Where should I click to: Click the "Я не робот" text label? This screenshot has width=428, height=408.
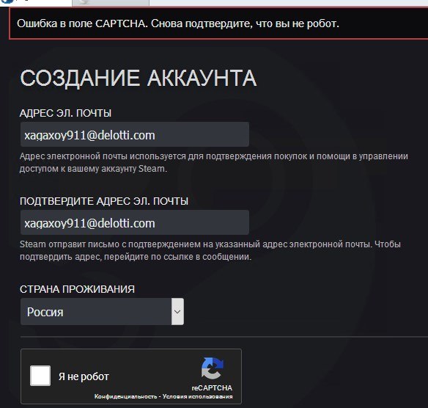[84, 376]
